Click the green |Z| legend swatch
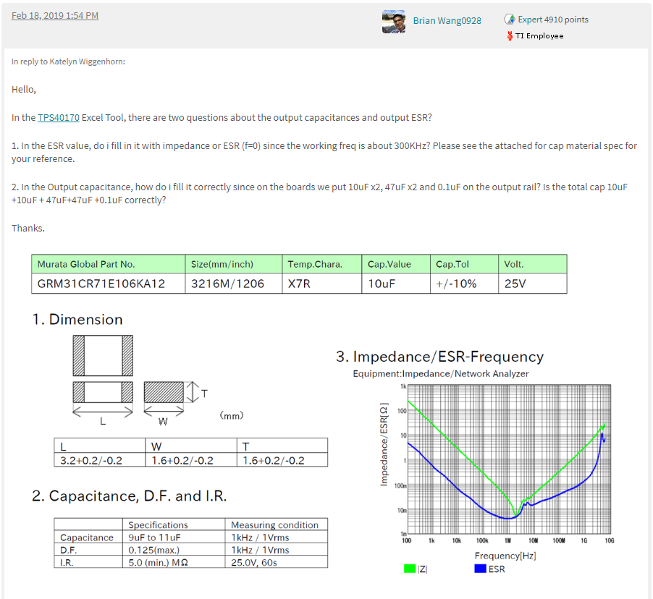The image size is (653, 599). pyautogui.click(x=410, y=569)
